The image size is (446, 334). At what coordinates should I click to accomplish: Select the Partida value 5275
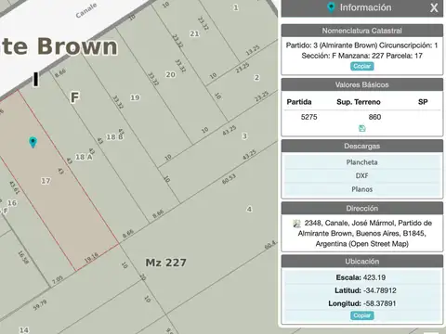308,117
